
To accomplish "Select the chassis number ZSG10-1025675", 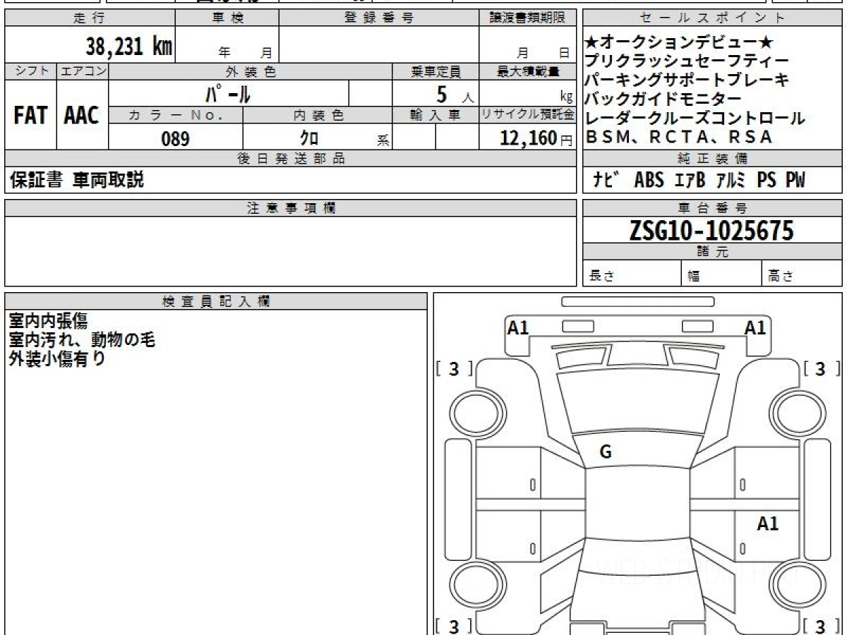I will tap(711, 231).
